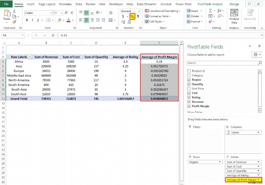
Task: Uncheck the Profit Margin field checkbox
Action: (189, 106)
